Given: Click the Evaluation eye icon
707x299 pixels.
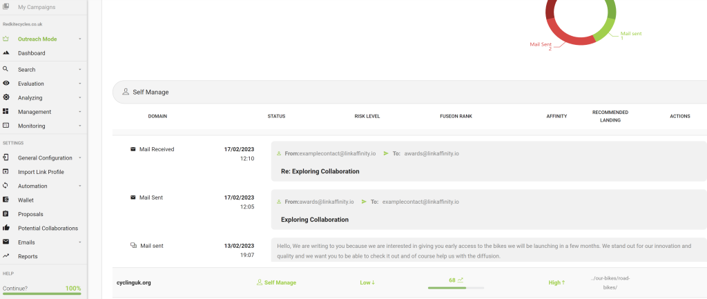Looking at the screenshot, I should (x=6, y=84).
